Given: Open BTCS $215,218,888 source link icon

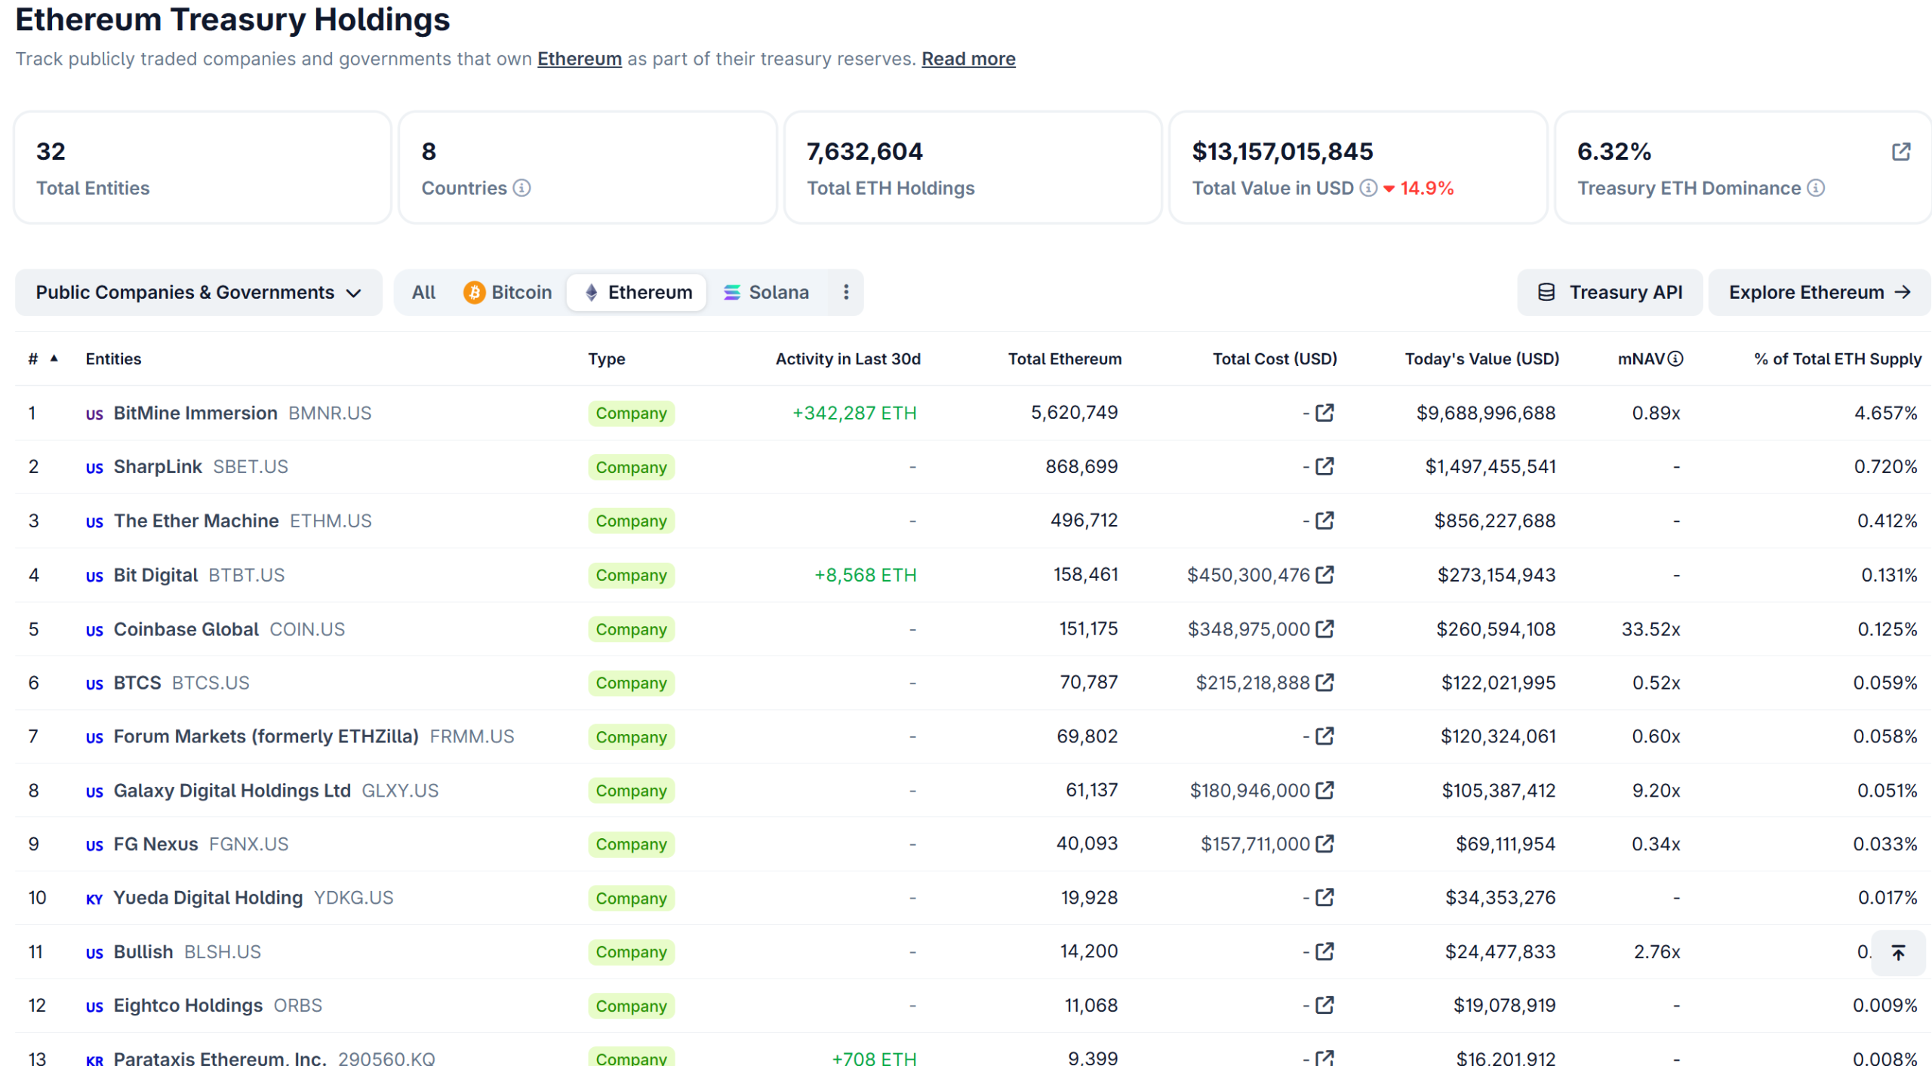Looking at the screenshot, I should coord(1324,683).
